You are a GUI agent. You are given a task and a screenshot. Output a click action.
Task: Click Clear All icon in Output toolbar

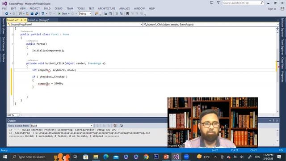tap(115, 126)
